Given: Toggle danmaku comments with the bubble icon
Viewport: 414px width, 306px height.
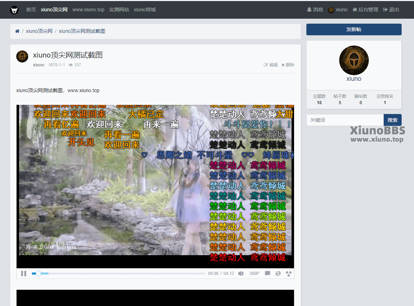Looking at the screenshot, I should coord(268,273).
